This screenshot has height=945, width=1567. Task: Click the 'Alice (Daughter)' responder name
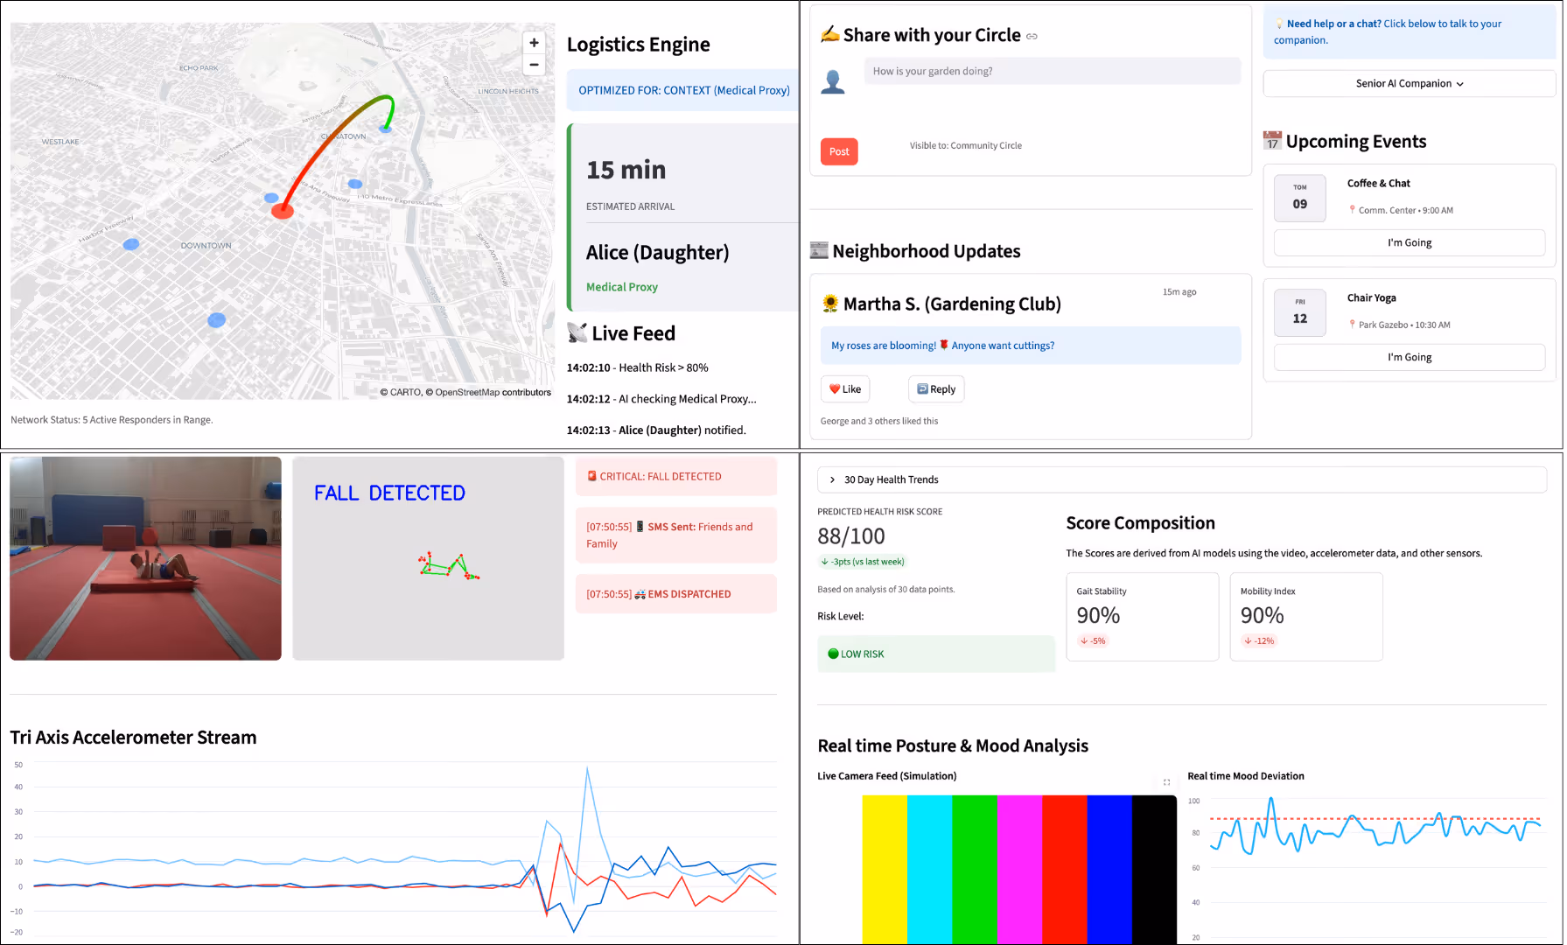click(657, 252)
